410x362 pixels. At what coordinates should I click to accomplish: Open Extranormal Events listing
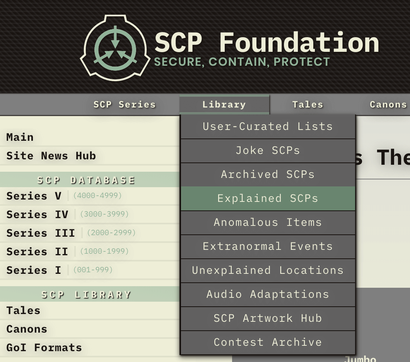(x=268, y=246)
